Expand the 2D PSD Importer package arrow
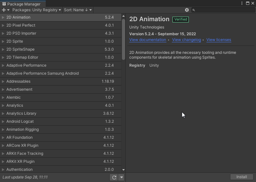 3,33
